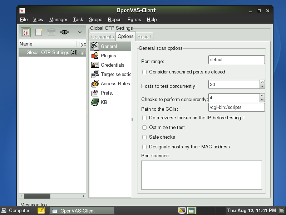Click the Port range input field

point(236,59)
